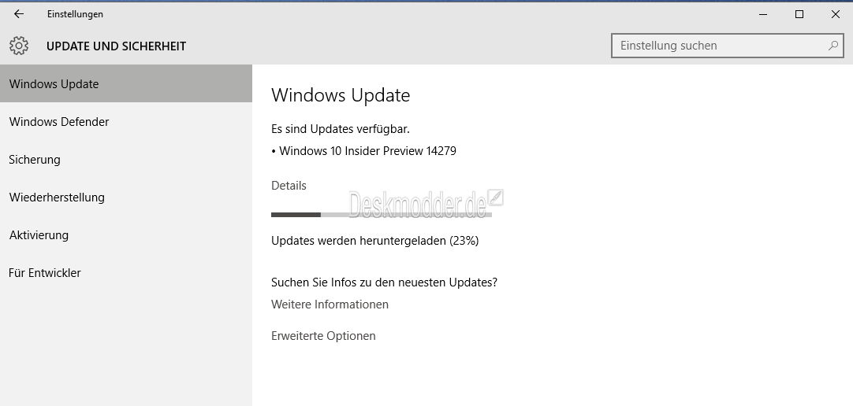The height and width of the screenshot is (406, 853).
Task: Click the UPDATE UND SICHERHEIT heading
Action: [116, 46]
